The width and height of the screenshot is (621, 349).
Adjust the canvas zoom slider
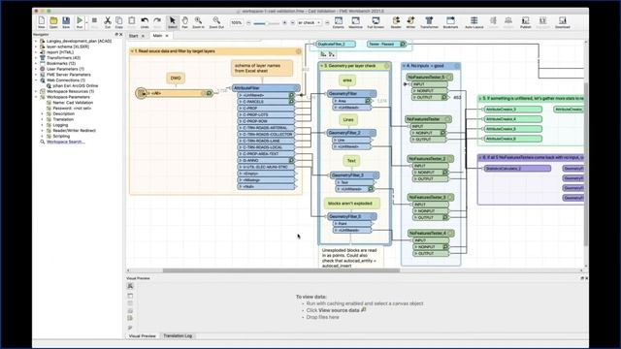coord(266,23)
